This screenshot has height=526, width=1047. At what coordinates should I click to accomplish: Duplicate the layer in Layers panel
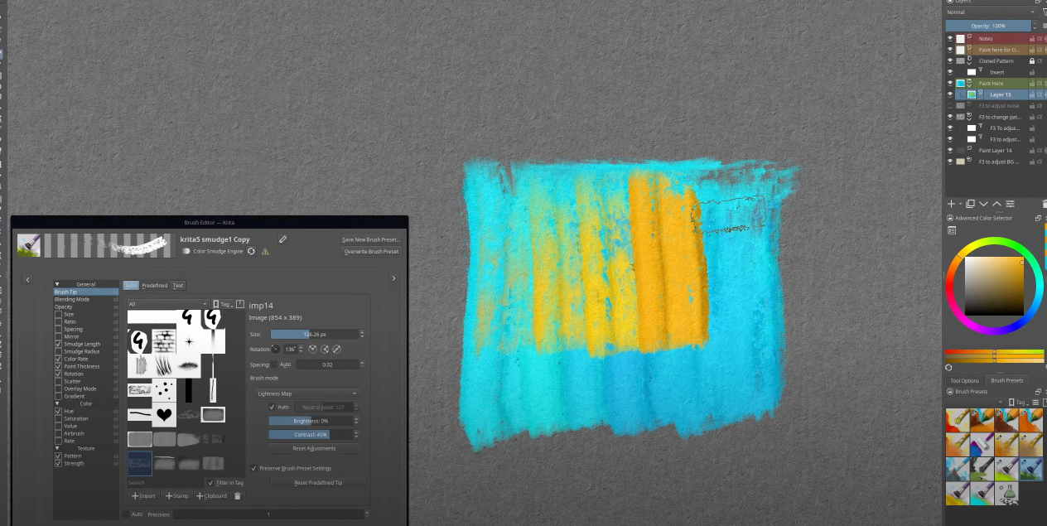click(x=970, y=204)
